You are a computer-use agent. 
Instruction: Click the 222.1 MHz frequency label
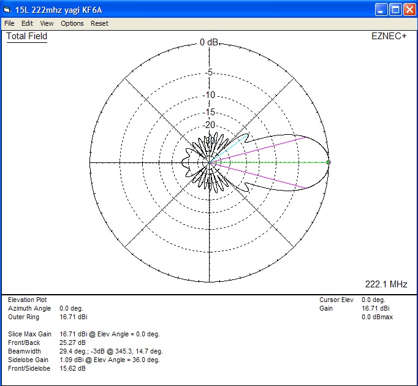coord(386,285)
